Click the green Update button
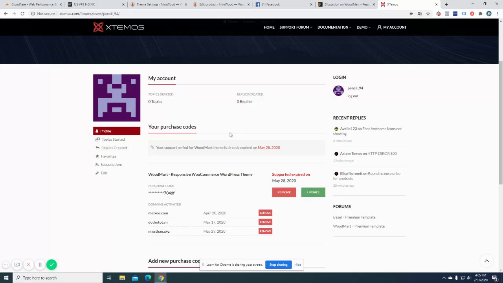 (313, 192)
